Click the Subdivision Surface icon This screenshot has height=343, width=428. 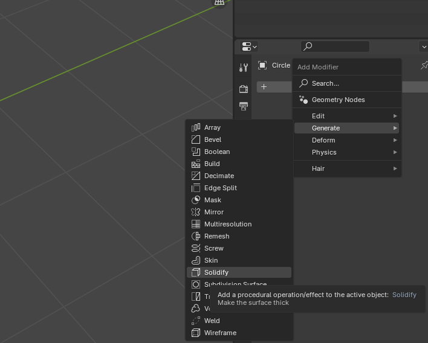tap(196, 284)
